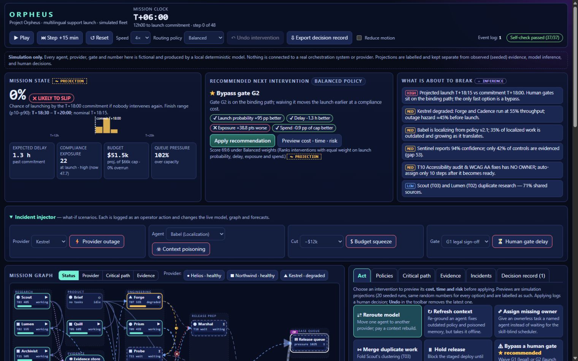The height and width of the screenshot is (361, 578).
Task: Enable the Reduce motion checkbox
Action: [x=359, y=38]
